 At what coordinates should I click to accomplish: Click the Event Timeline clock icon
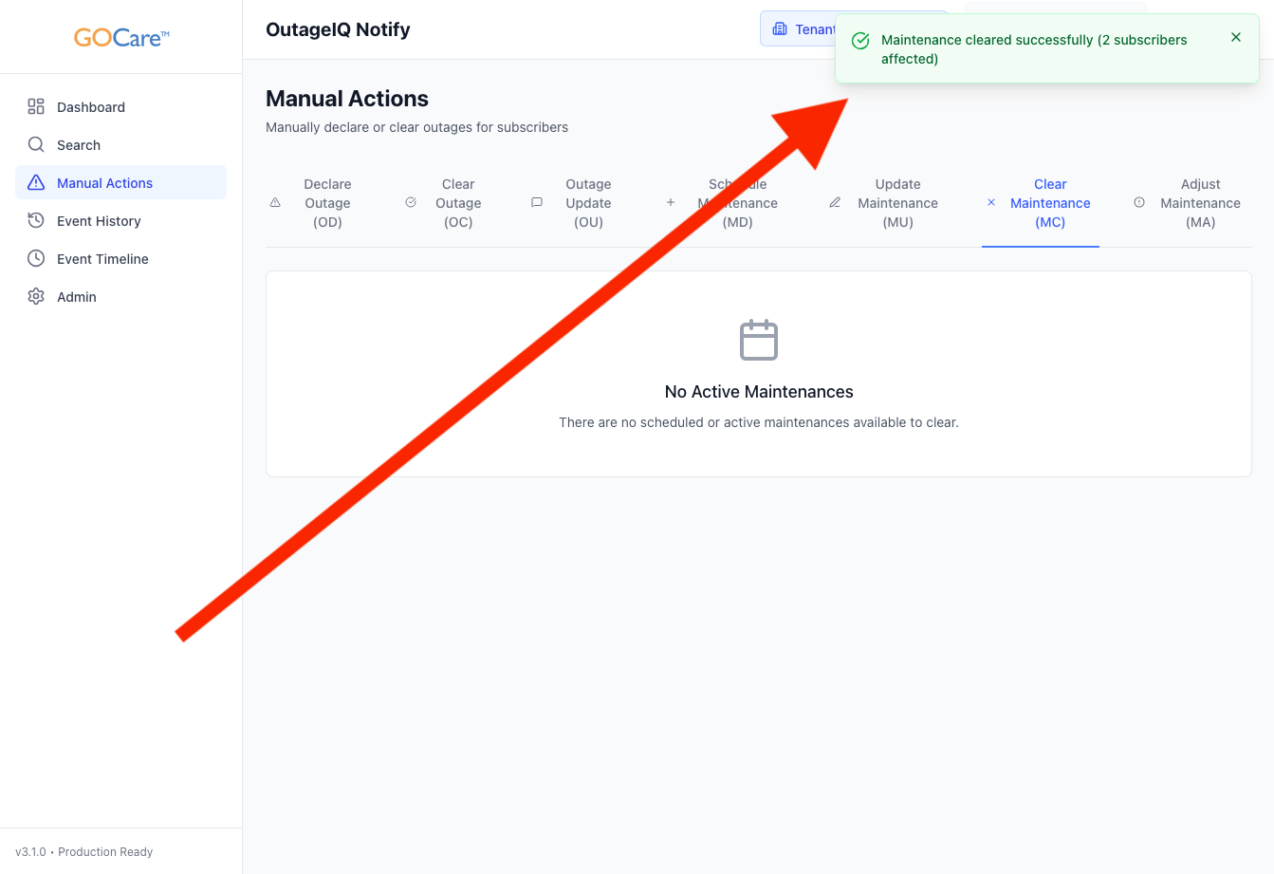(36, 258)
